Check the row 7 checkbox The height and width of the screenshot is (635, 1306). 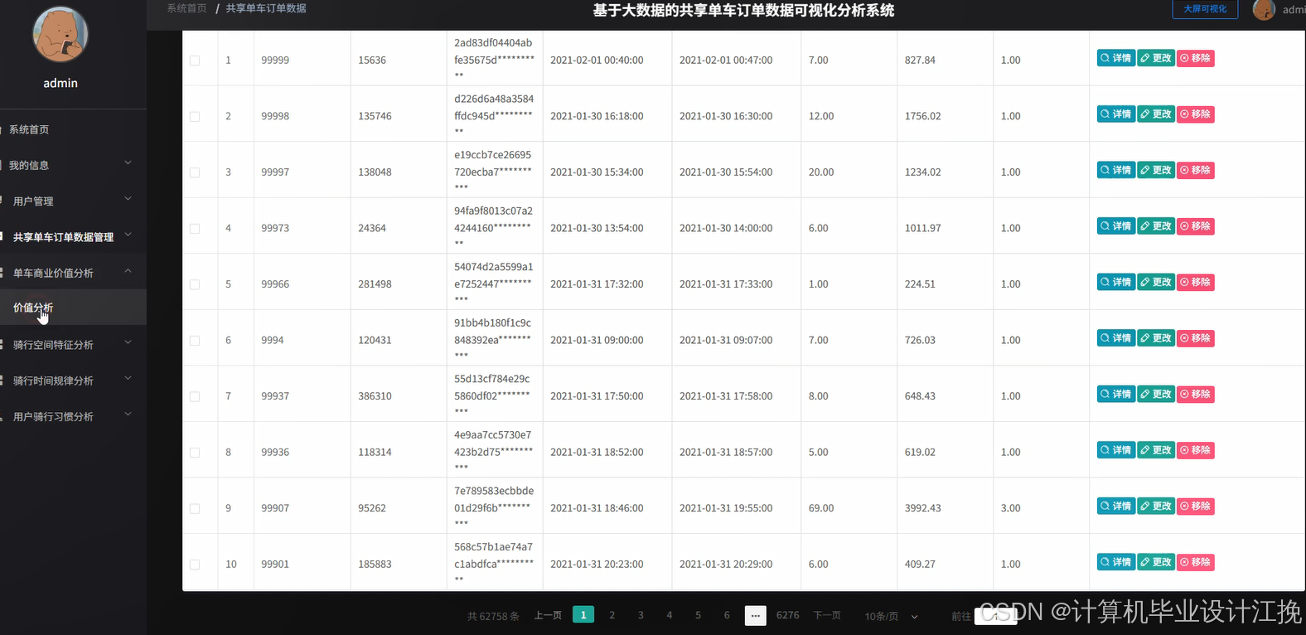coord(195,396)
